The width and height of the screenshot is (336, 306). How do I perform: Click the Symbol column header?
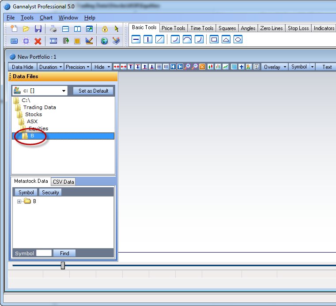pyautogui.click(x=26, y=193)
